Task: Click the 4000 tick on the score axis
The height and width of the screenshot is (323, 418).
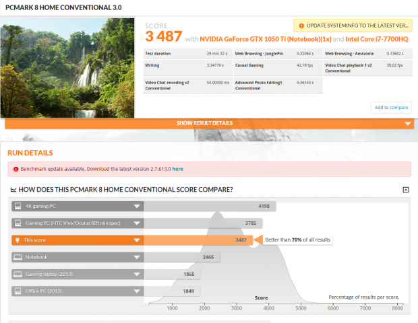Action: click(269, 308)
